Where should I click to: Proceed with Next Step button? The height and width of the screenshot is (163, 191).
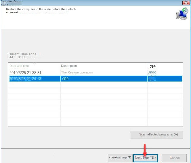click(145, 158)
